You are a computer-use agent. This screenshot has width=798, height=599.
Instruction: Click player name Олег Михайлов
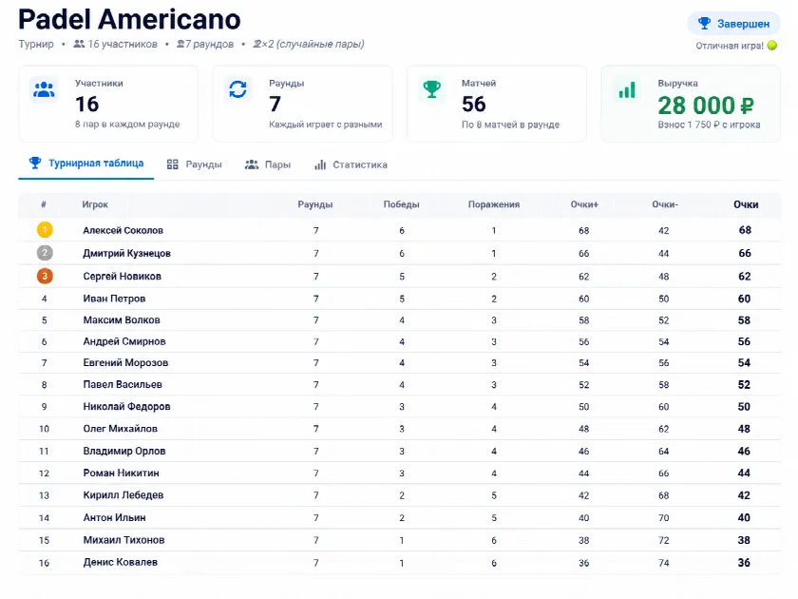tap(120, 429)
